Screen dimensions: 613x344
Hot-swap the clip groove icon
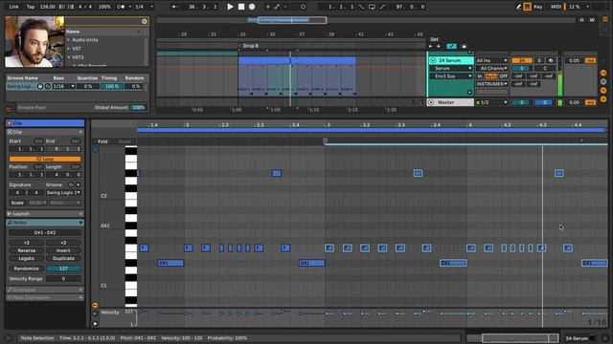click(71, 184)
